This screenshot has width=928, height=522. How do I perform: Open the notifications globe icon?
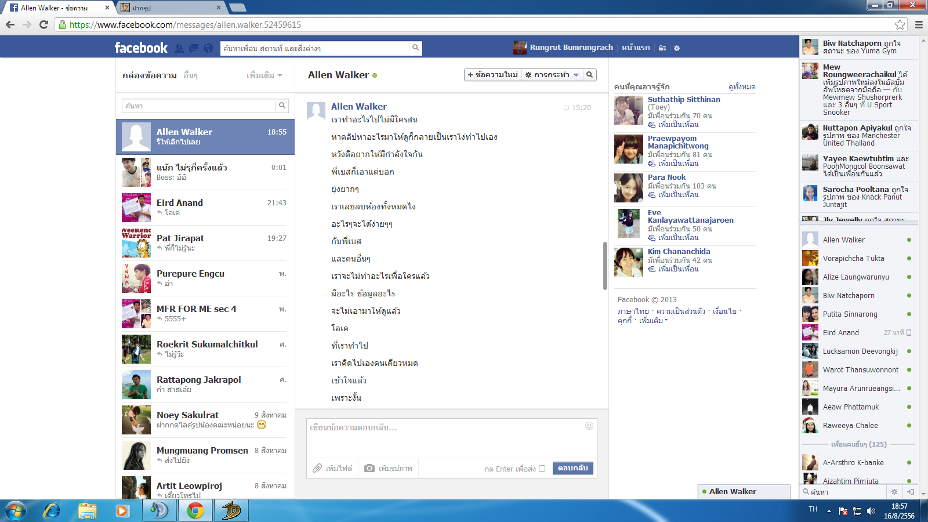(208, 48)
